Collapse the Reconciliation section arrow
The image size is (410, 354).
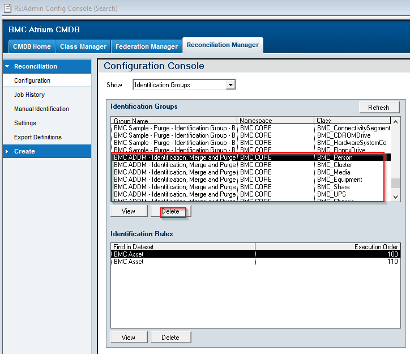7,66
